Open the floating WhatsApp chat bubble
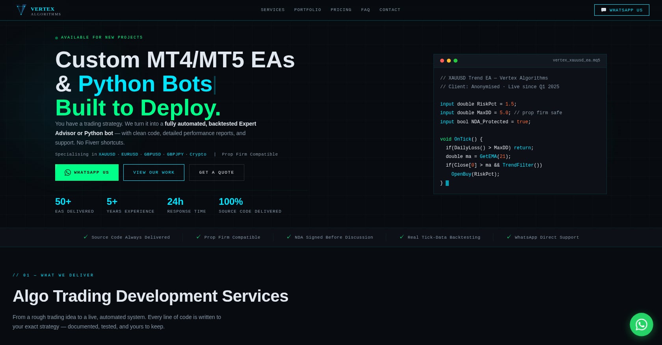The height and width of the screenshot is (345, 662). 641,325
